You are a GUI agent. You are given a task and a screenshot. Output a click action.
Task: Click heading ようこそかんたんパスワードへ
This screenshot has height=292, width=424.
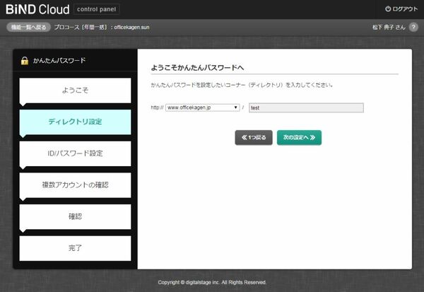pos(197,67)
